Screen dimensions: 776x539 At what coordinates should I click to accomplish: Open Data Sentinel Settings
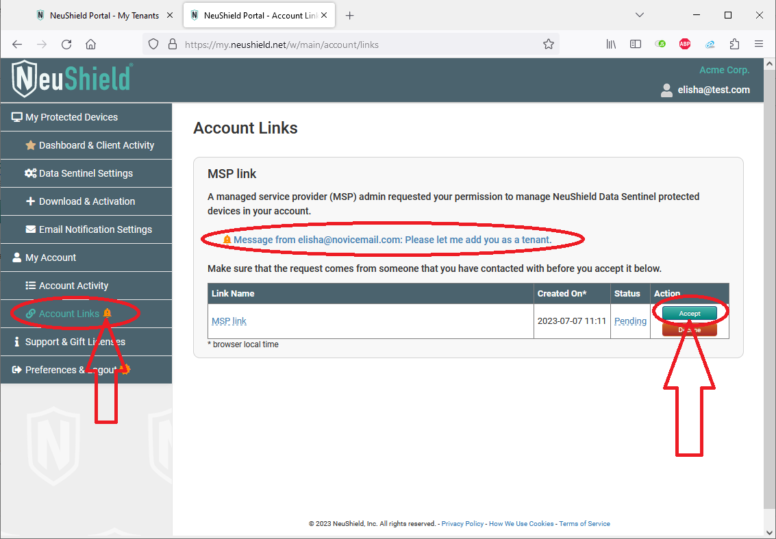pos(86,174)
